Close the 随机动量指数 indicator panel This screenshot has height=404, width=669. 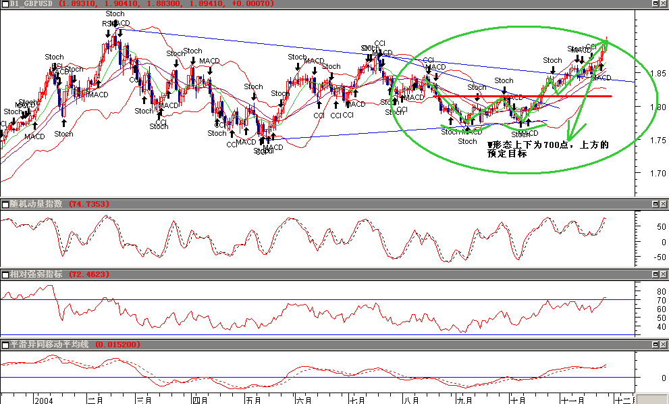[664, 204]
